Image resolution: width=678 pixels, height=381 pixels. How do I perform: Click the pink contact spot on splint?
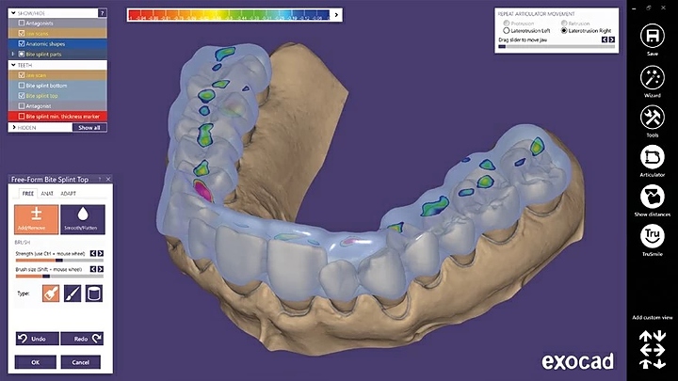click(x=202, y=190)
